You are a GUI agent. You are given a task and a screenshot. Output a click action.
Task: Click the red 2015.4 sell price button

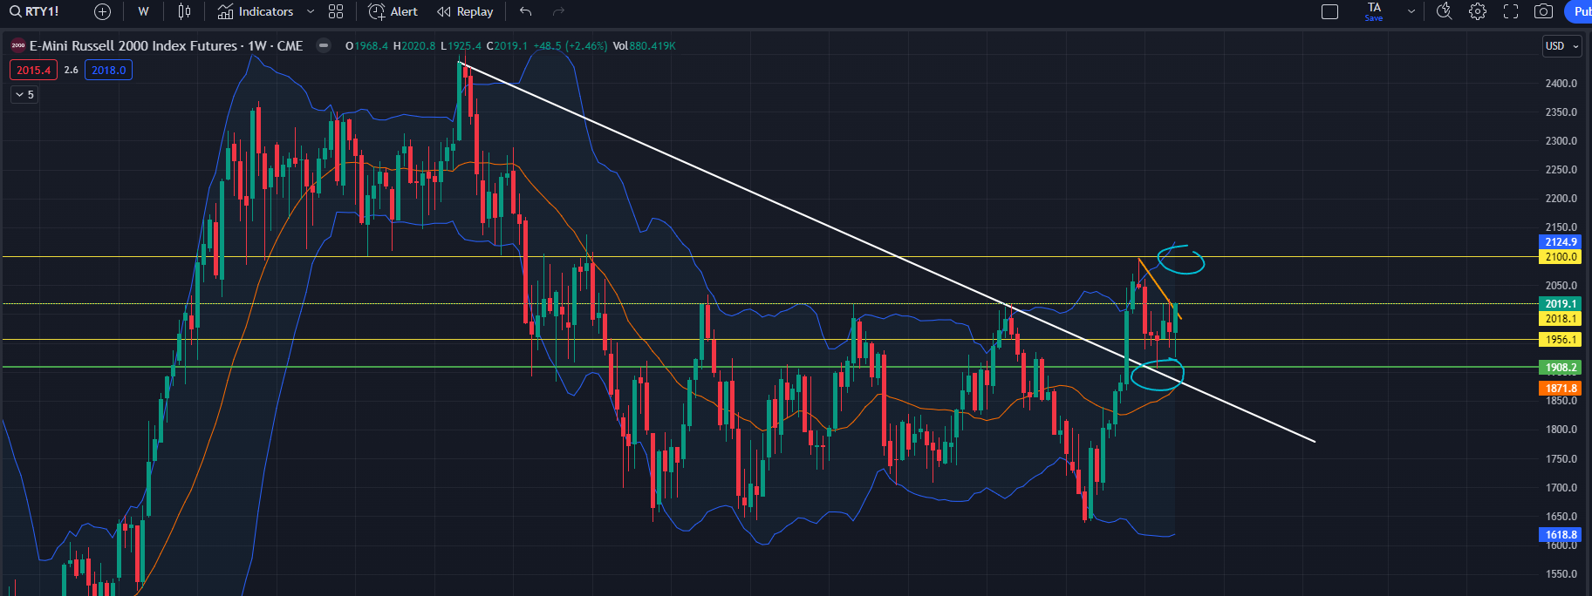(x=34, y=70)
